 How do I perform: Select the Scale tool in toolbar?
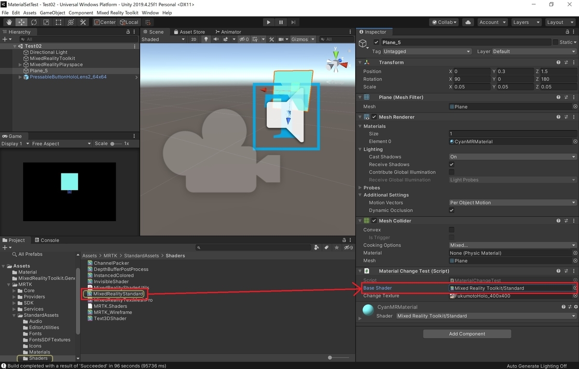pos(46,22)
